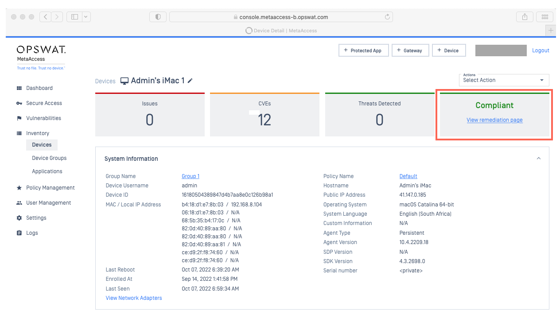Click the + Gateway button
This screenshot has height=322, width=560.
[x=410, y=50]
